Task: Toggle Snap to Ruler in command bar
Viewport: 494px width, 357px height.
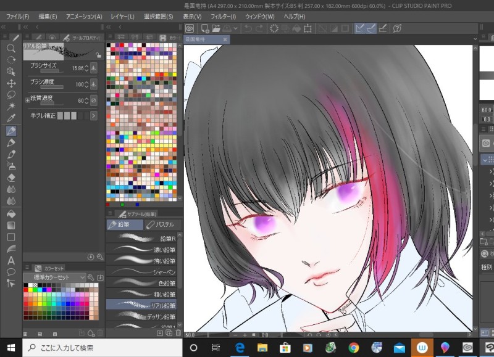Action: 360,28
